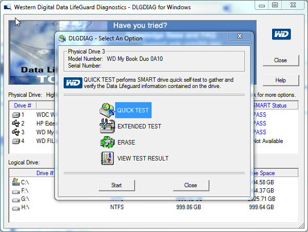Maximize the main DLGDIAG window
The height and width of the screenshot is (232, 308).
tap(275, 5)
